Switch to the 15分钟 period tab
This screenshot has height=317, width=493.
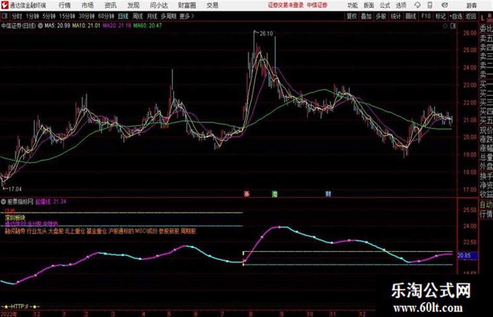(x=67, y=16)
